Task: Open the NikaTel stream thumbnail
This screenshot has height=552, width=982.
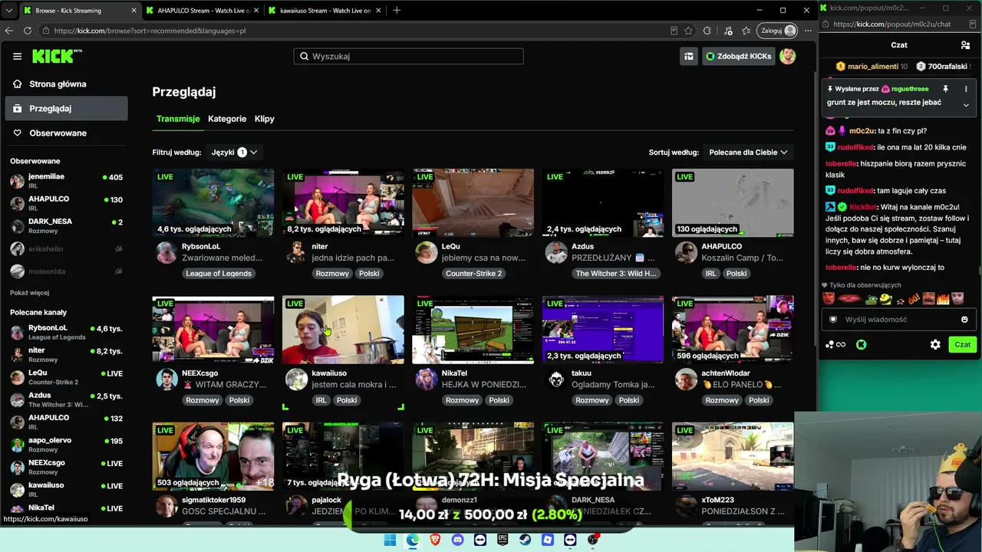Action: tap(473, 330)
